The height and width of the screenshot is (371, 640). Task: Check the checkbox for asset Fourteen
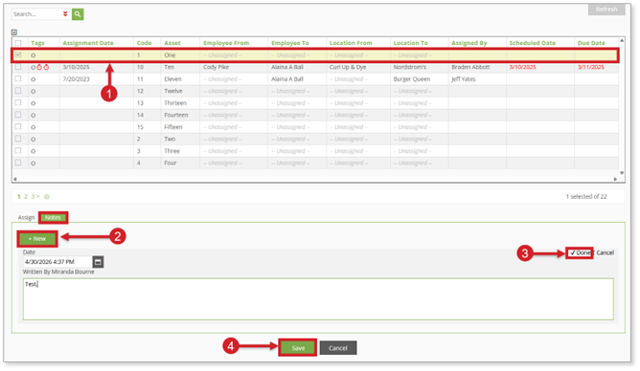click(18, 115)
